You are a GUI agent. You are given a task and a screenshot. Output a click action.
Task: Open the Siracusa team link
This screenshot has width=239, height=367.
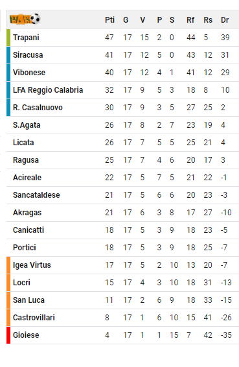pyautogui.click(x=28, y=55)
